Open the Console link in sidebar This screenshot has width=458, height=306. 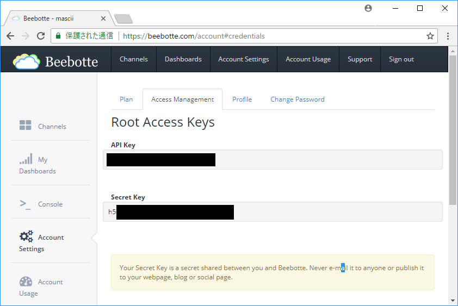pos(50,204)
